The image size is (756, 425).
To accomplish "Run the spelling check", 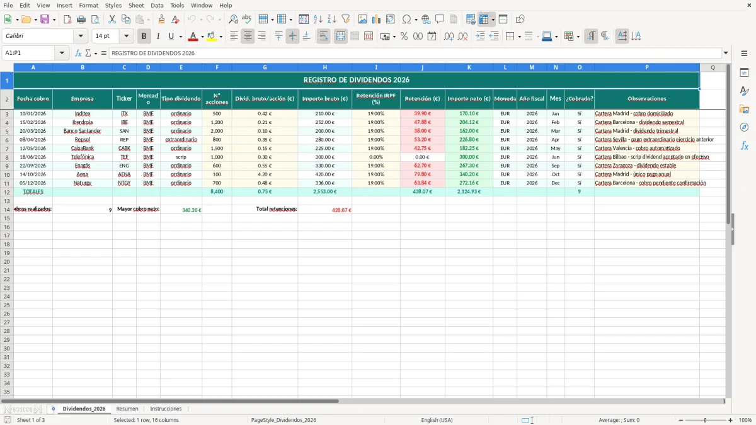I will click(x=247, y=20).
